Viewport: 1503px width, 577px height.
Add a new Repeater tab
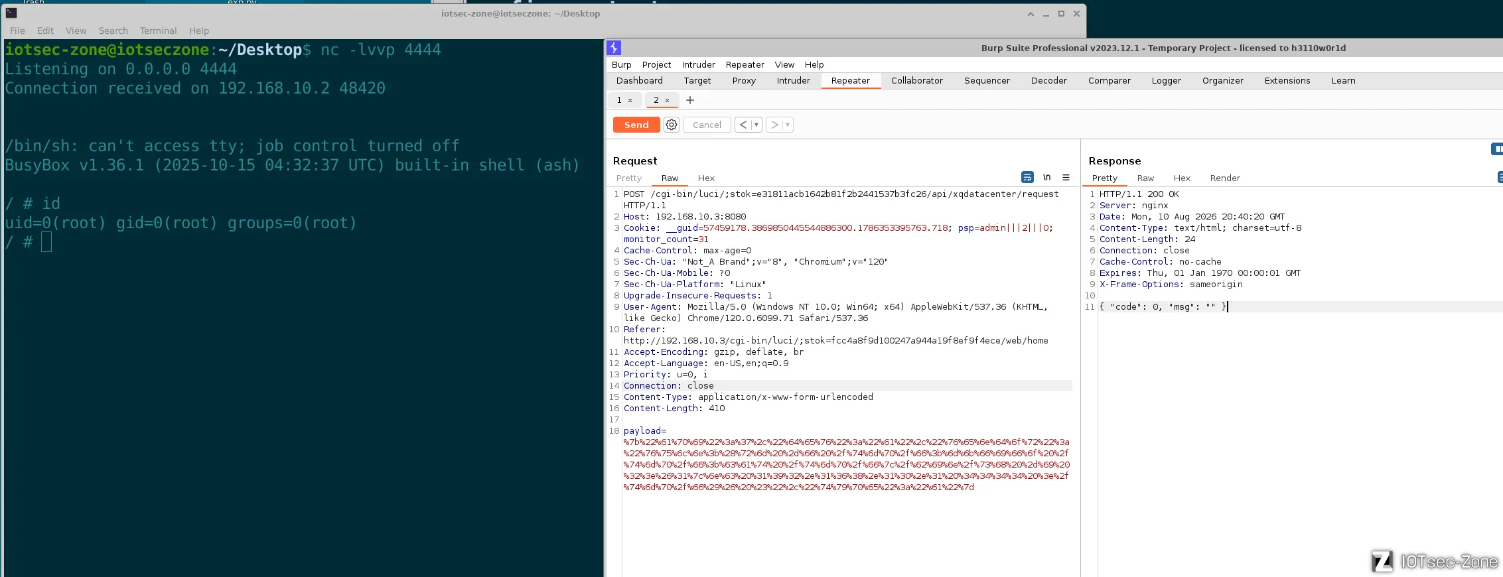pyautogui.click(x=690, y=100)
